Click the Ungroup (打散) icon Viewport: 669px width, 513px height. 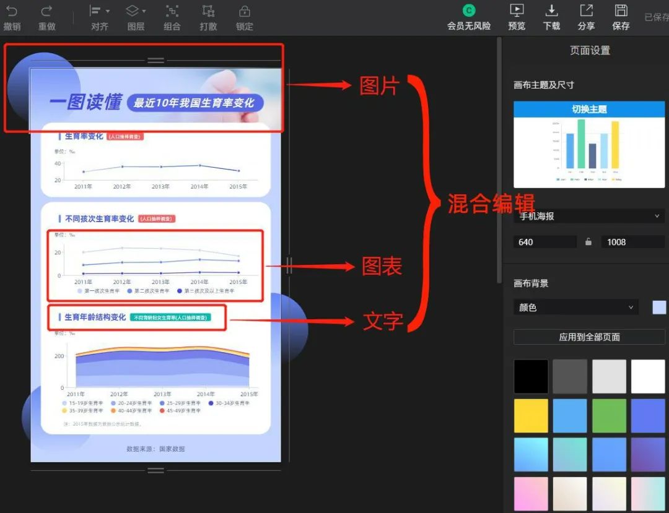coord(208,11)
